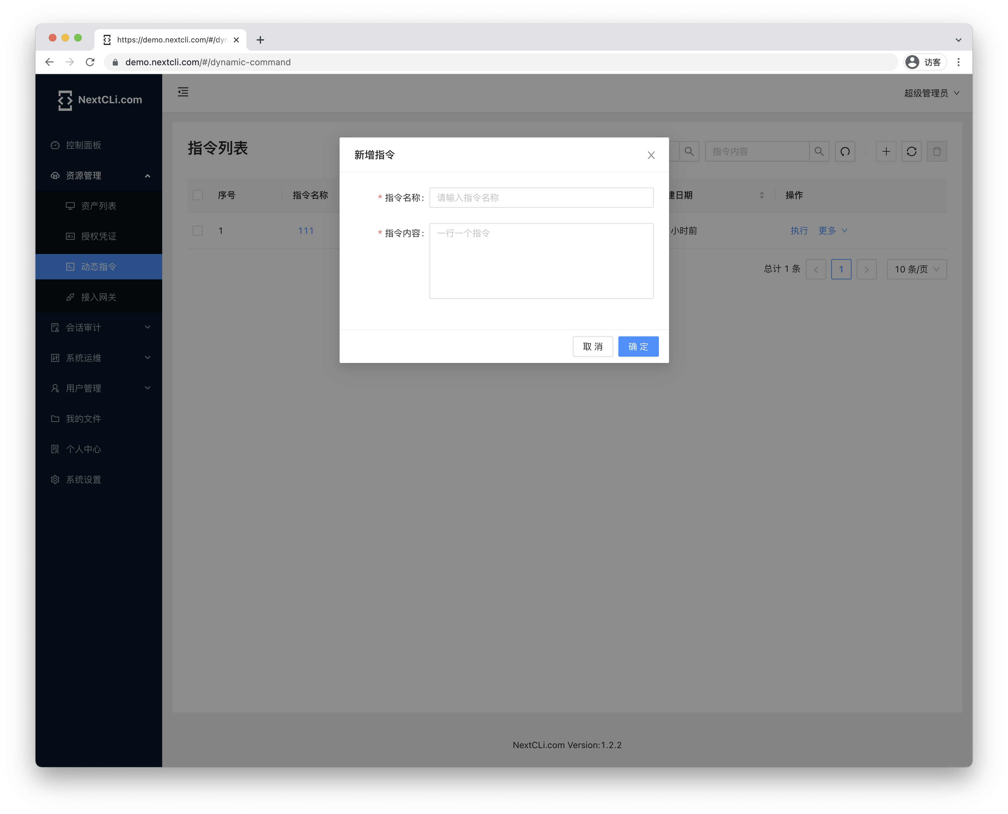
Task: Click the sidebar collapse menu icon
Action: tap(183, 92)
